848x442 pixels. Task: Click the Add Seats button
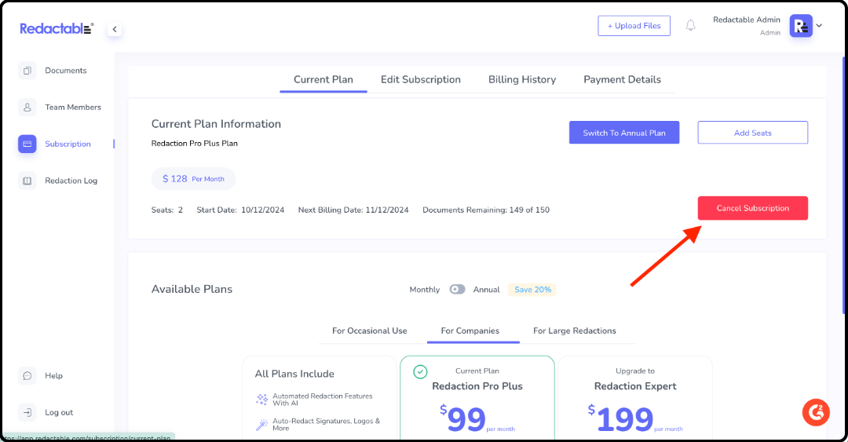[753, 133]
